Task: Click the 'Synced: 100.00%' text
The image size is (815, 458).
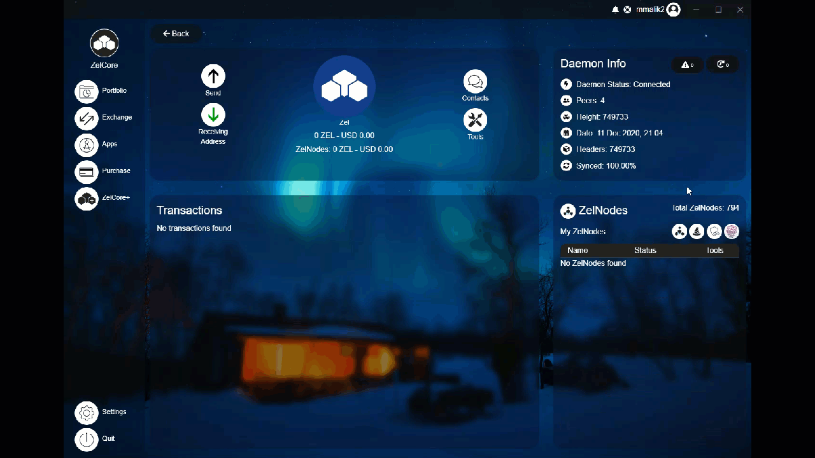Action: pyautogui.click(x=606, y=166)
